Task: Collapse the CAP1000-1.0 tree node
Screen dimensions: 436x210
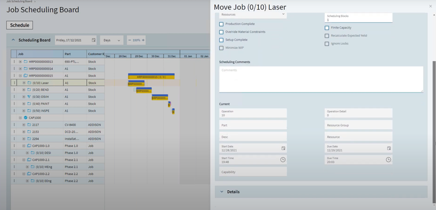Action: (x=24, y=146)
